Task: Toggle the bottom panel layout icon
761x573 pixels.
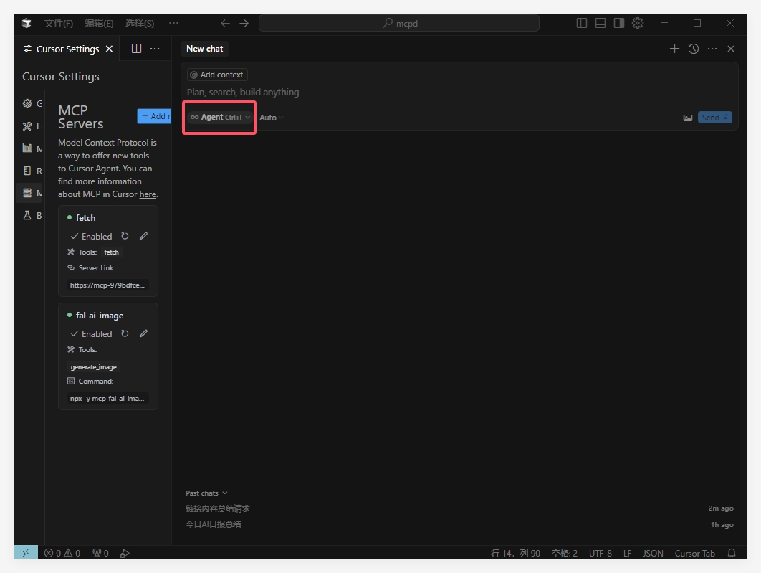Action: tap(600, 23)
